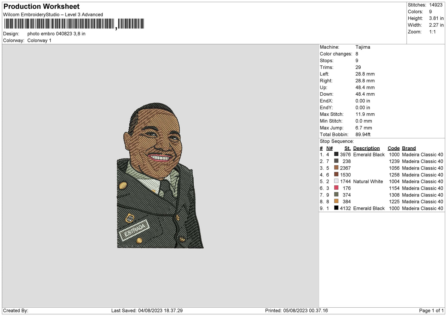Screen dimensions: 447x316
Task: Click the 'St.' column header
Action: [x=348, y=148]
